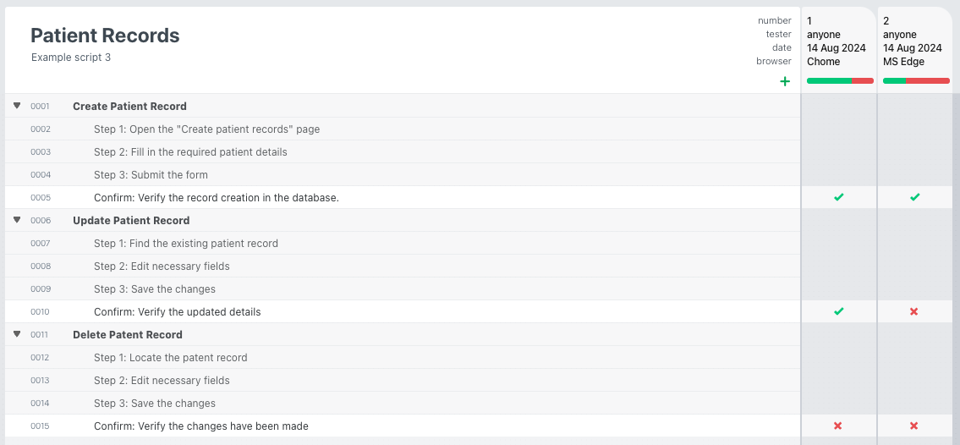Image resolution: width=960 pixels, height=445 pixels.
Task: Select row Confirm: Verify the changes have been made
Action: tap(200, 426)
